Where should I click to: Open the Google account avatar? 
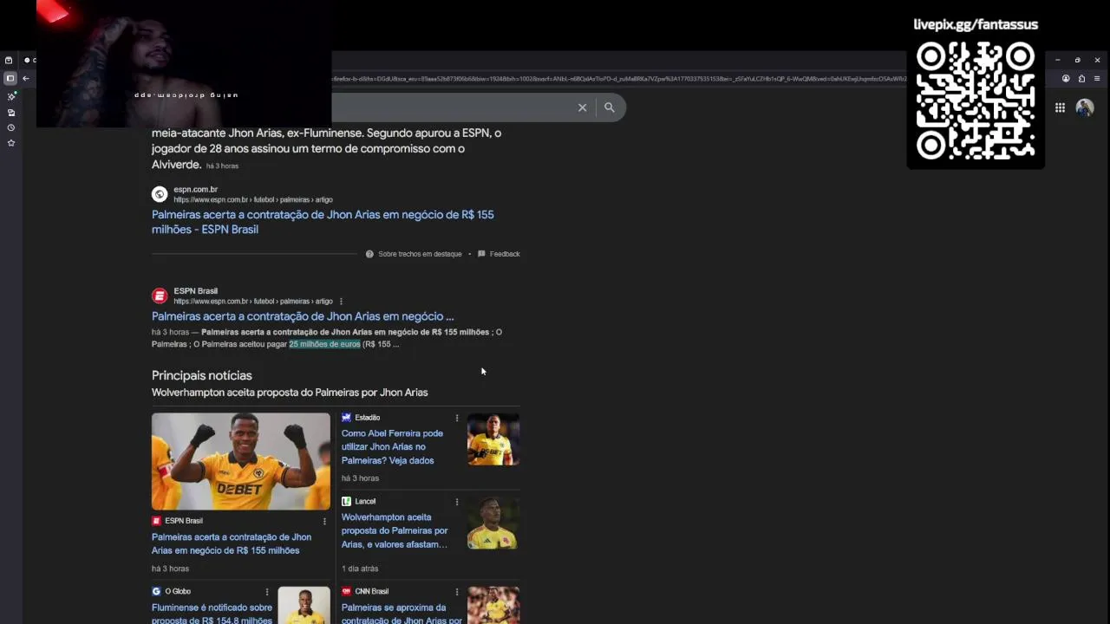click(1085, 107)
